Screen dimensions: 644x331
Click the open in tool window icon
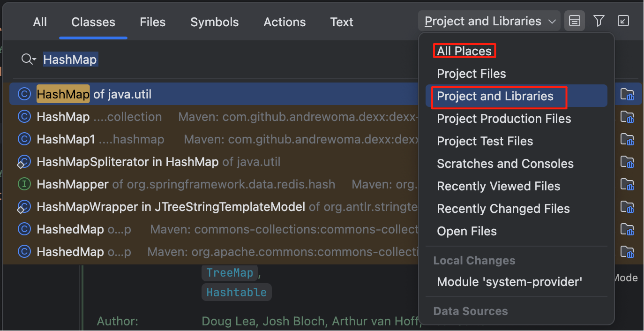[623, 21]
